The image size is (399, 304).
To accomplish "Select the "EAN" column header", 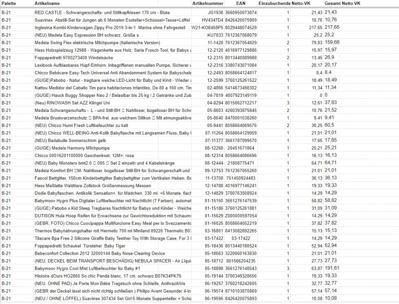I will pyautogui.click(x=241, y=3).
